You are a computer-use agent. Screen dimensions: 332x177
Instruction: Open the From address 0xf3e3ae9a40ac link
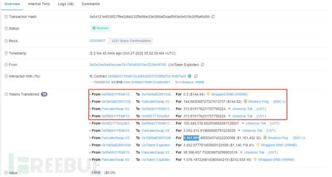(128, 65)
